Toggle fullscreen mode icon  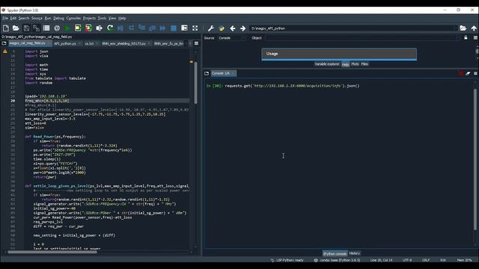click(x=195, y=28)
